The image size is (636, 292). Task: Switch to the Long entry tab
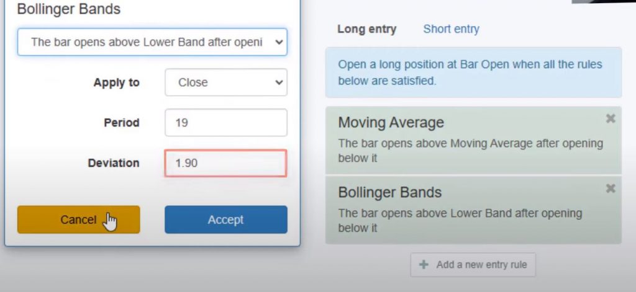click(366, 29)
